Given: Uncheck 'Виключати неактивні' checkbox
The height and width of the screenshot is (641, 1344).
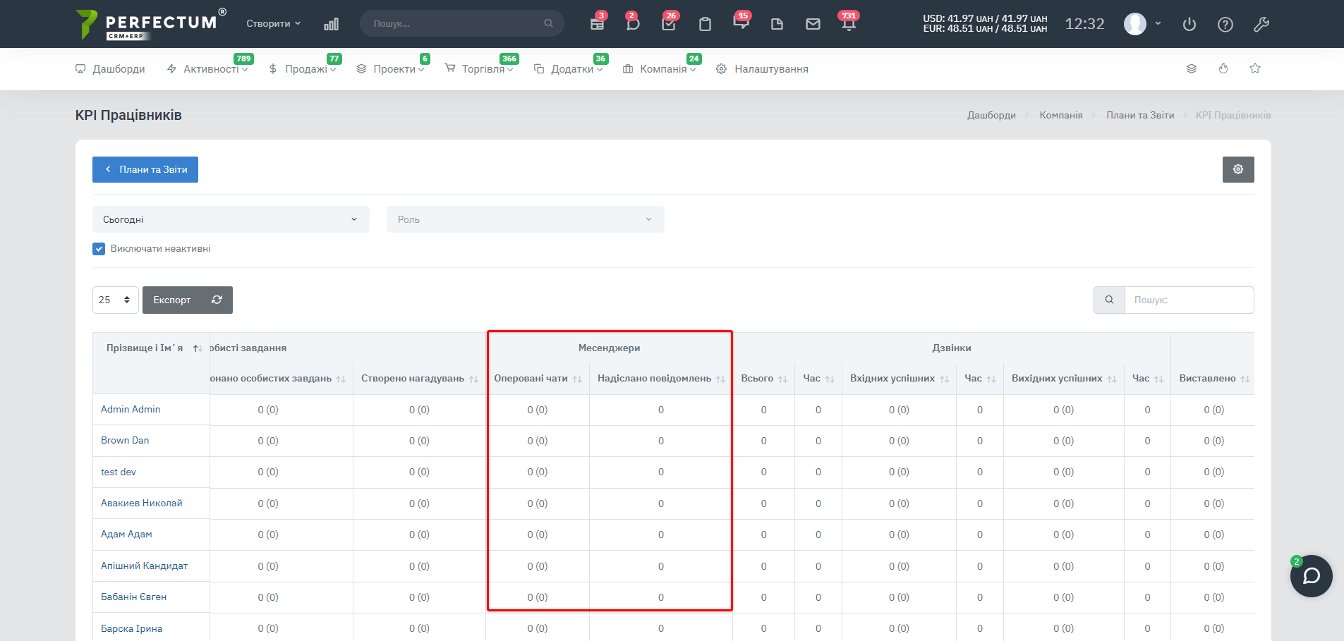Looking at the screenshot, I should tap(99, 248).
